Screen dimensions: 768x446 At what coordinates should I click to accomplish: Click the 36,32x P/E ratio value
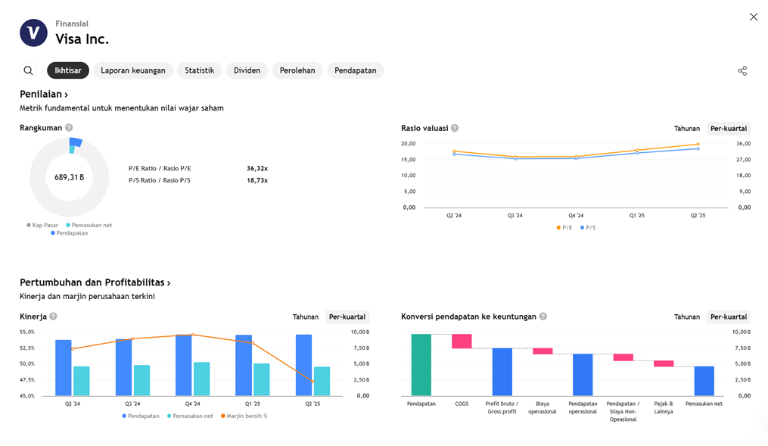pyautogui.click(x=257, y=169)
